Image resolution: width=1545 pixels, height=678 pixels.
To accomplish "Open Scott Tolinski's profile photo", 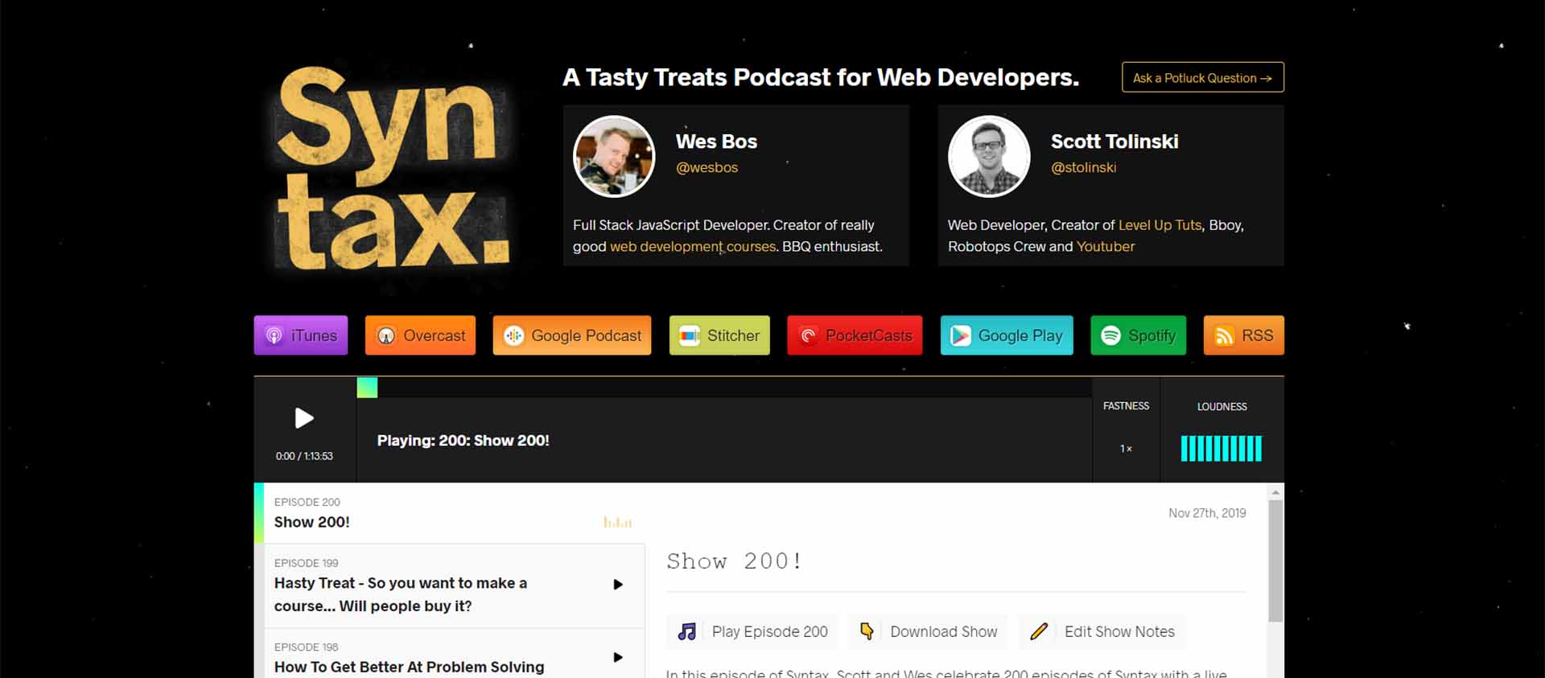I will [989, 156].
